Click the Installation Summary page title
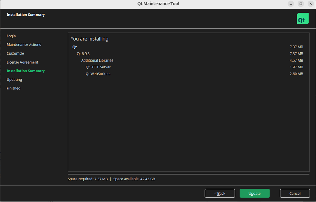The height and width of the screenshot is (202, 316). [26, 15]
